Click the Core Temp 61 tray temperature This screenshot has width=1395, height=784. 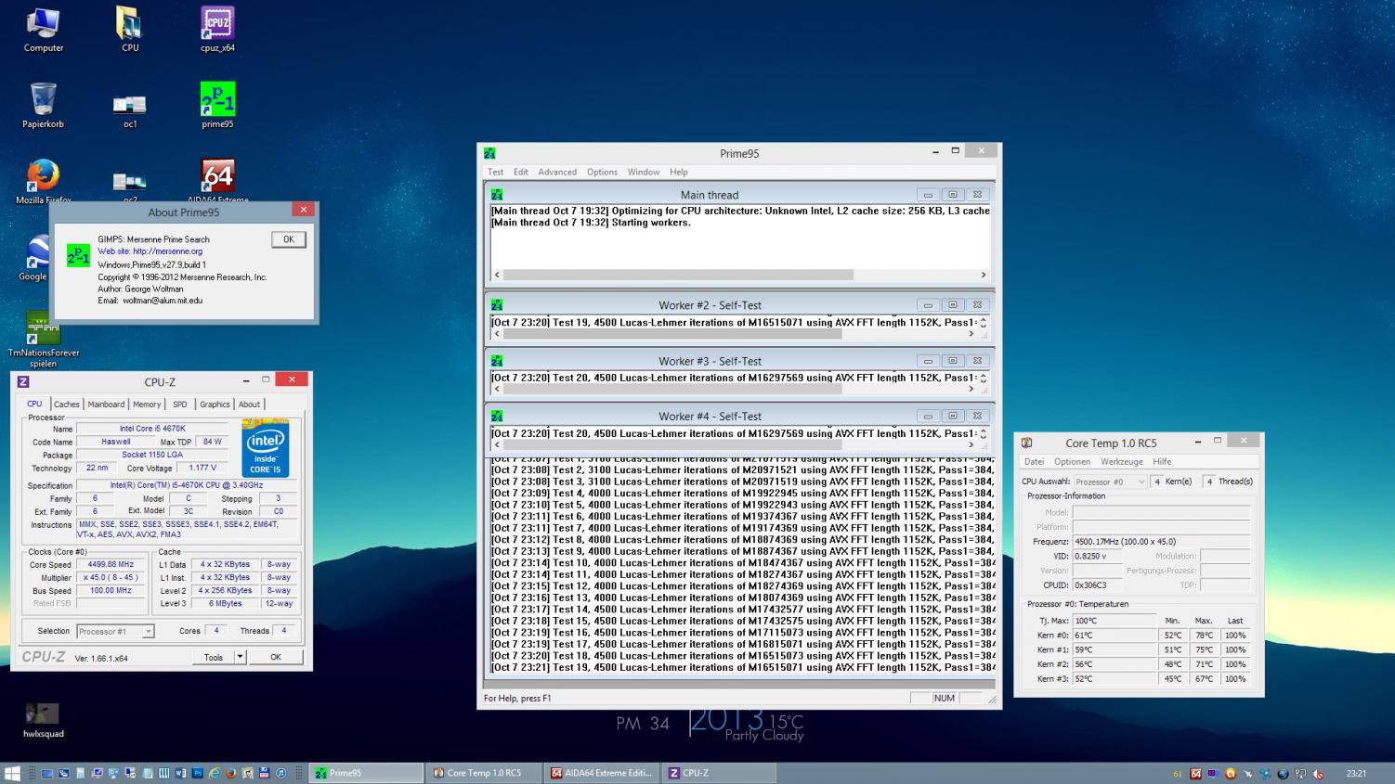point(1178,774)
